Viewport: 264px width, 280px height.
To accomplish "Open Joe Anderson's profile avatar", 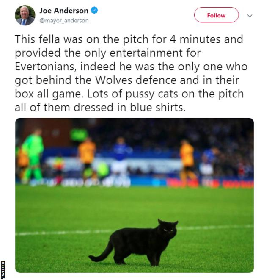I will 25,15.
